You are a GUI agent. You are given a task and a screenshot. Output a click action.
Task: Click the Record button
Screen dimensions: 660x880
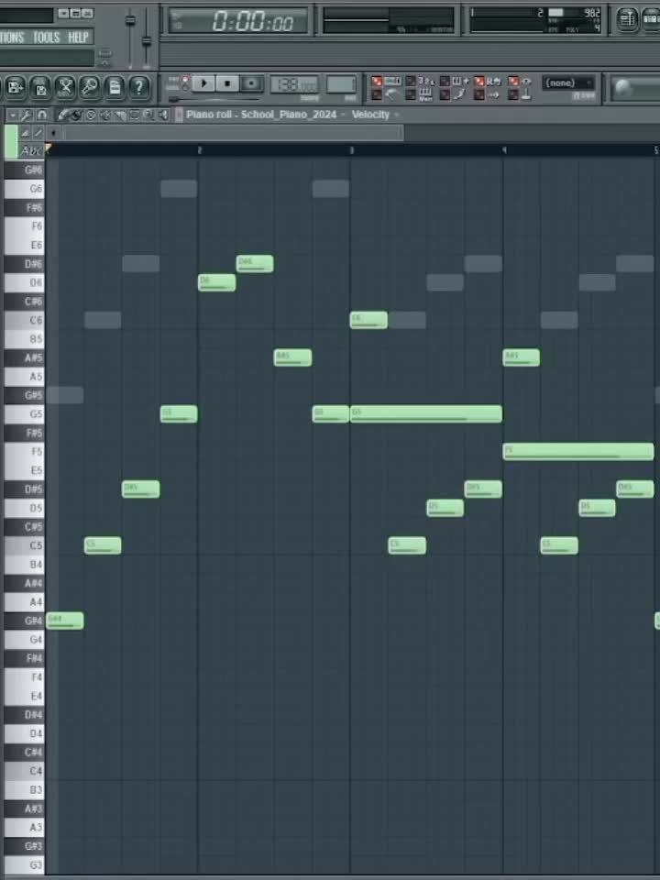251,83
